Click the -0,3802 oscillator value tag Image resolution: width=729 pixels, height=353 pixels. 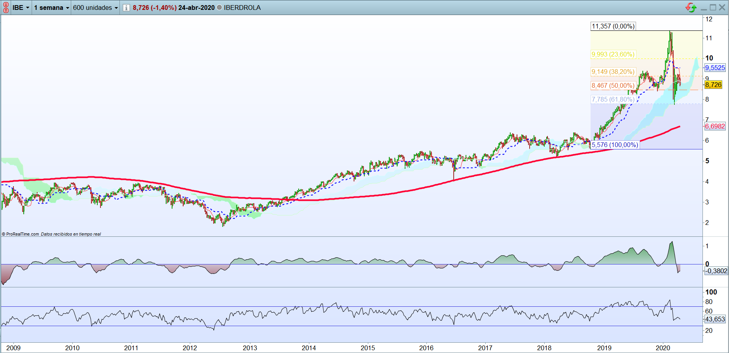pos(716,271)
